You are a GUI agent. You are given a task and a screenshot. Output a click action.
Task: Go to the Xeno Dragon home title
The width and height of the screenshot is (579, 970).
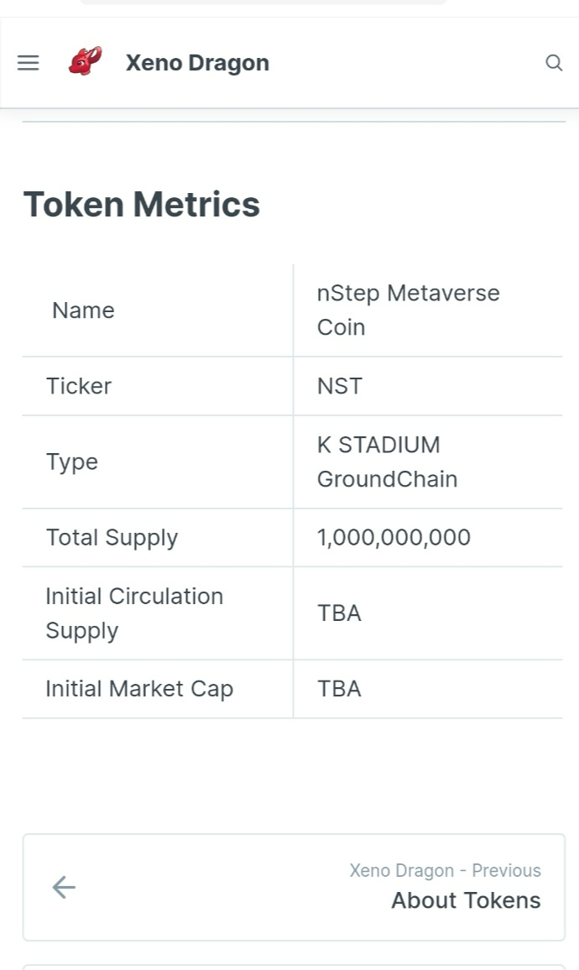tap(197, 62)
